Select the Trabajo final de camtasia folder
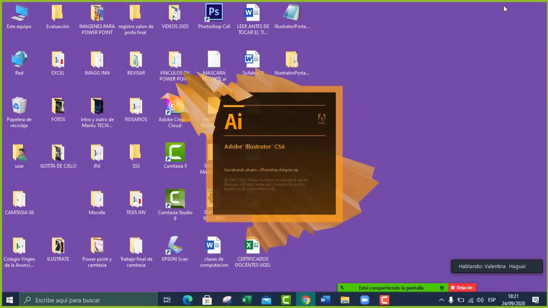The height and width of the screenshot is (308, 548). point(136,252)
